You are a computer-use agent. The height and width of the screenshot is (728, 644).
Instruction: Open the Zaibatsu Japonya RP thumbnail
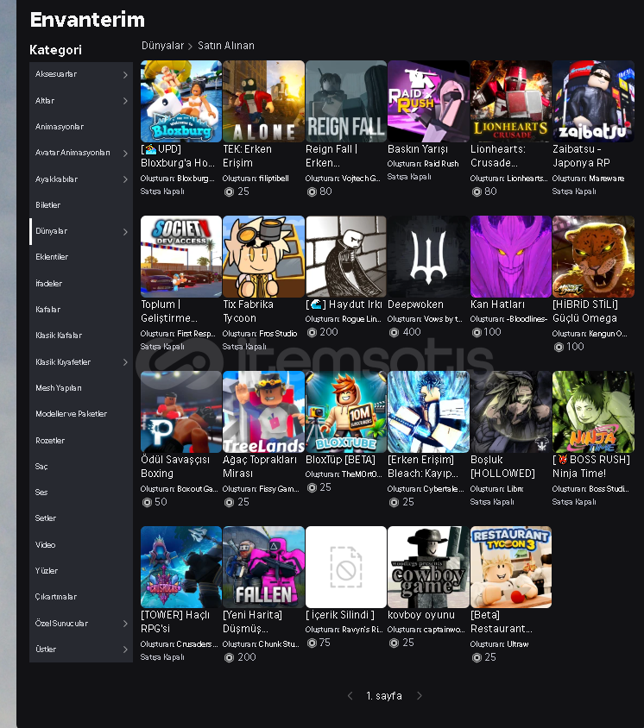coord(593,101)
